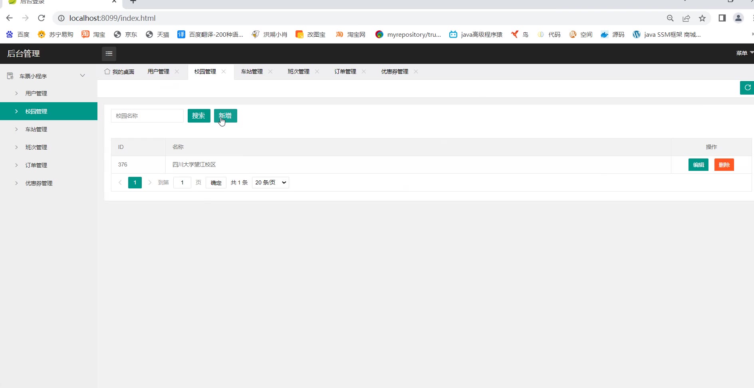
Task: Click the share page icon
Action: point(686,18)
